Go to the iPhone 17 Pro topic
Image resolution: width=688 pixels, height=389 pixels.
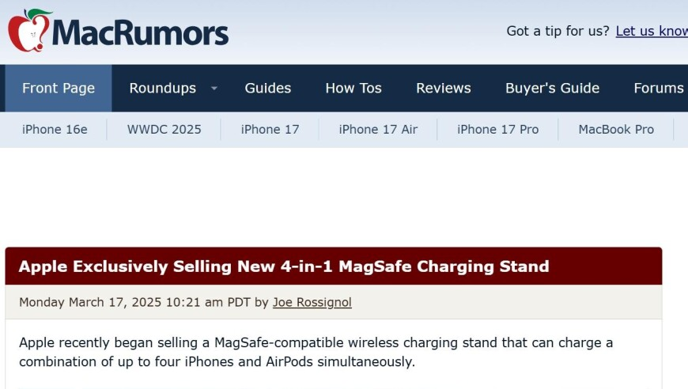[x=497, y=130]
